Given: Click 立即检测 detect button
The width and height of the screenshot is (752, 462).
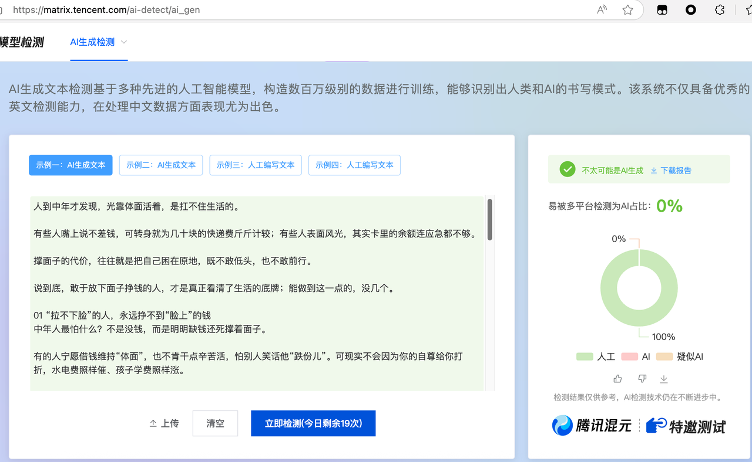Looking at the screenshot, I should coord(313,423).
